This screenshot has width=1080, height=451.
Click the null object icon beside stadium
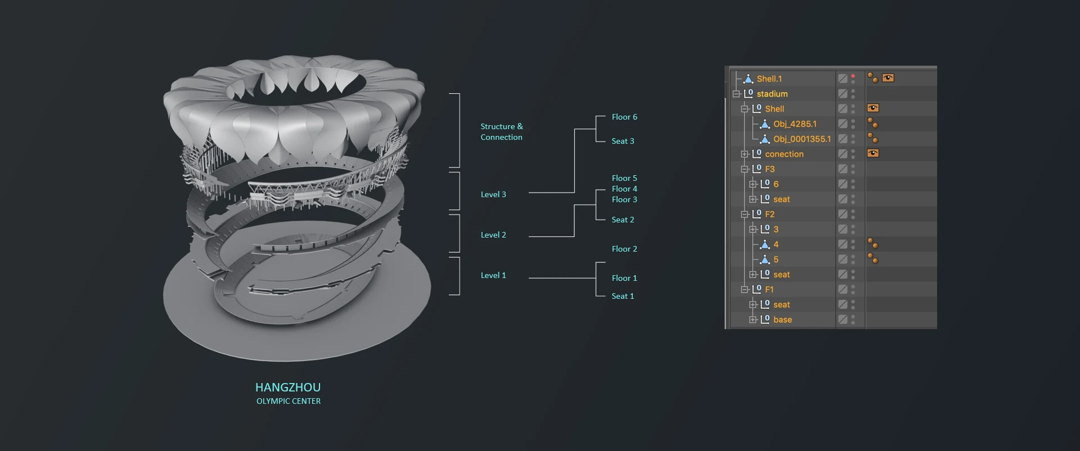749,93
